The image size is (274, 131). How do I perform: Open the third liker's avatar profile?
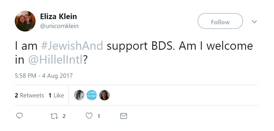click(x=104, y=95)
